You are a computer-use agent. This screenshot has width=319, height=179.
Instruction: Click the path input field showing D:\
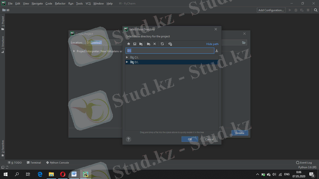coord(170,51)
